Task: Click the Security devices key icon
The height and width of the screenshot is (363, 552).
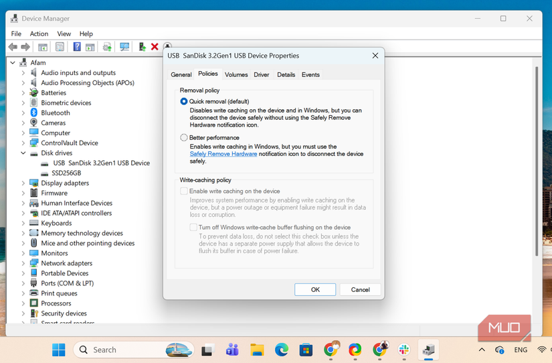Action: click(34, 313)
